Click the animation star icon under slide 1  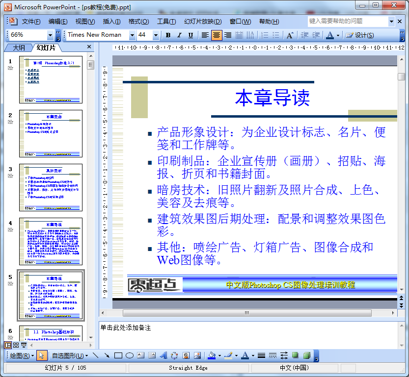(10, 68)
